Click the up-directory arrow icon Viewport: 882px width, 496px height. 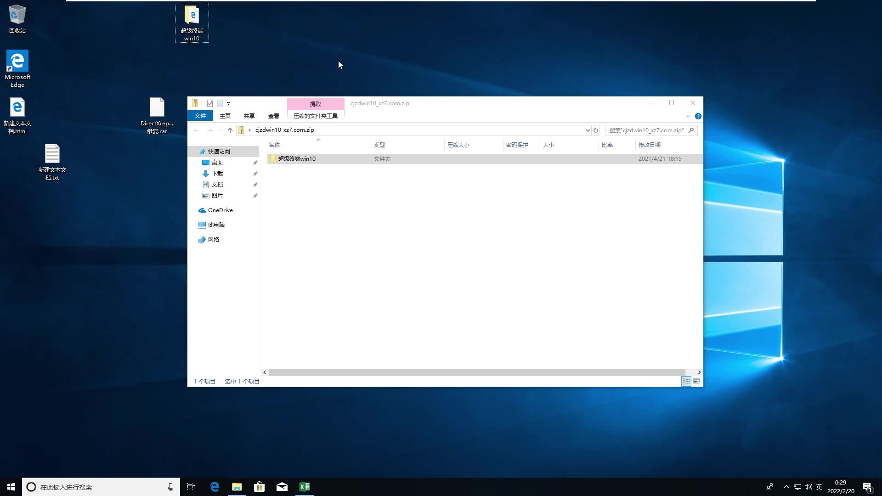click(230, 130)
